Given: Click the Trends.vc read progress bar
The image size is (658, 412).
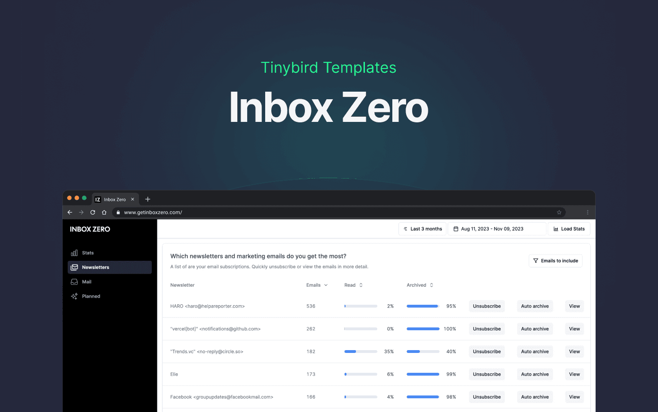Looking at the screenshot, I should pos(361,352).
